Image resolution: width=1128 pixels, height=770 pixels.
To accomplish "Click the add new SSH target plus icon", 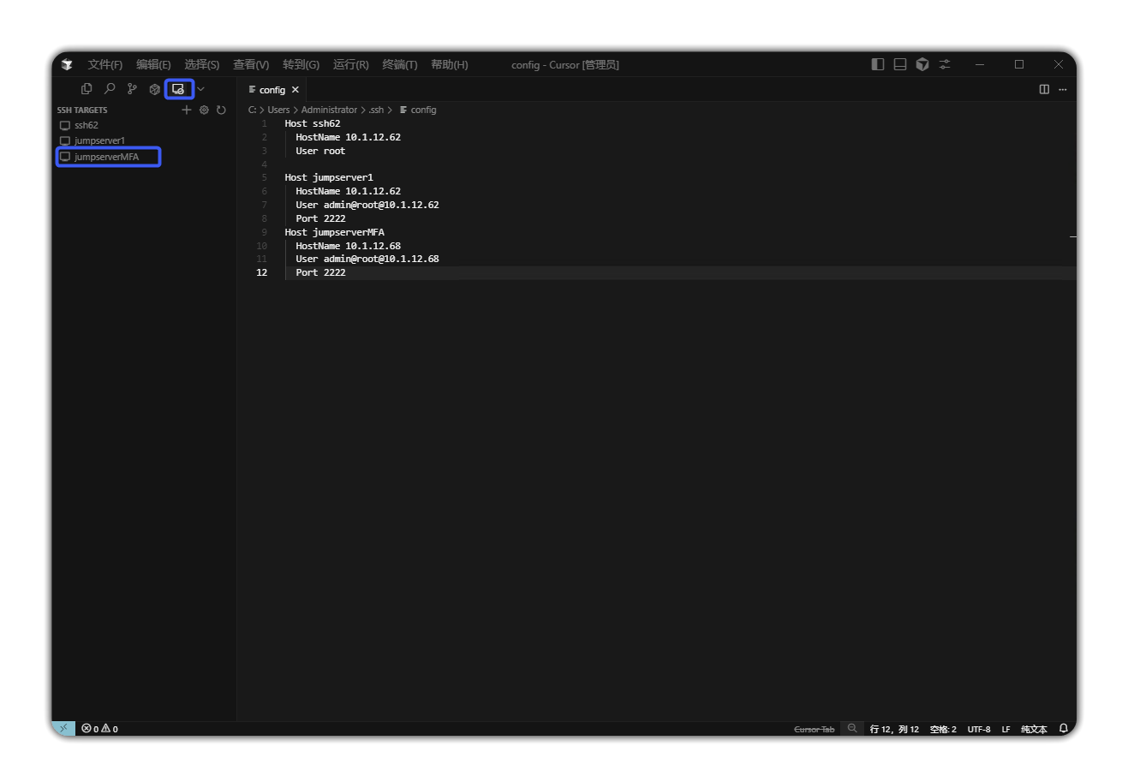I will pos(187,110).
